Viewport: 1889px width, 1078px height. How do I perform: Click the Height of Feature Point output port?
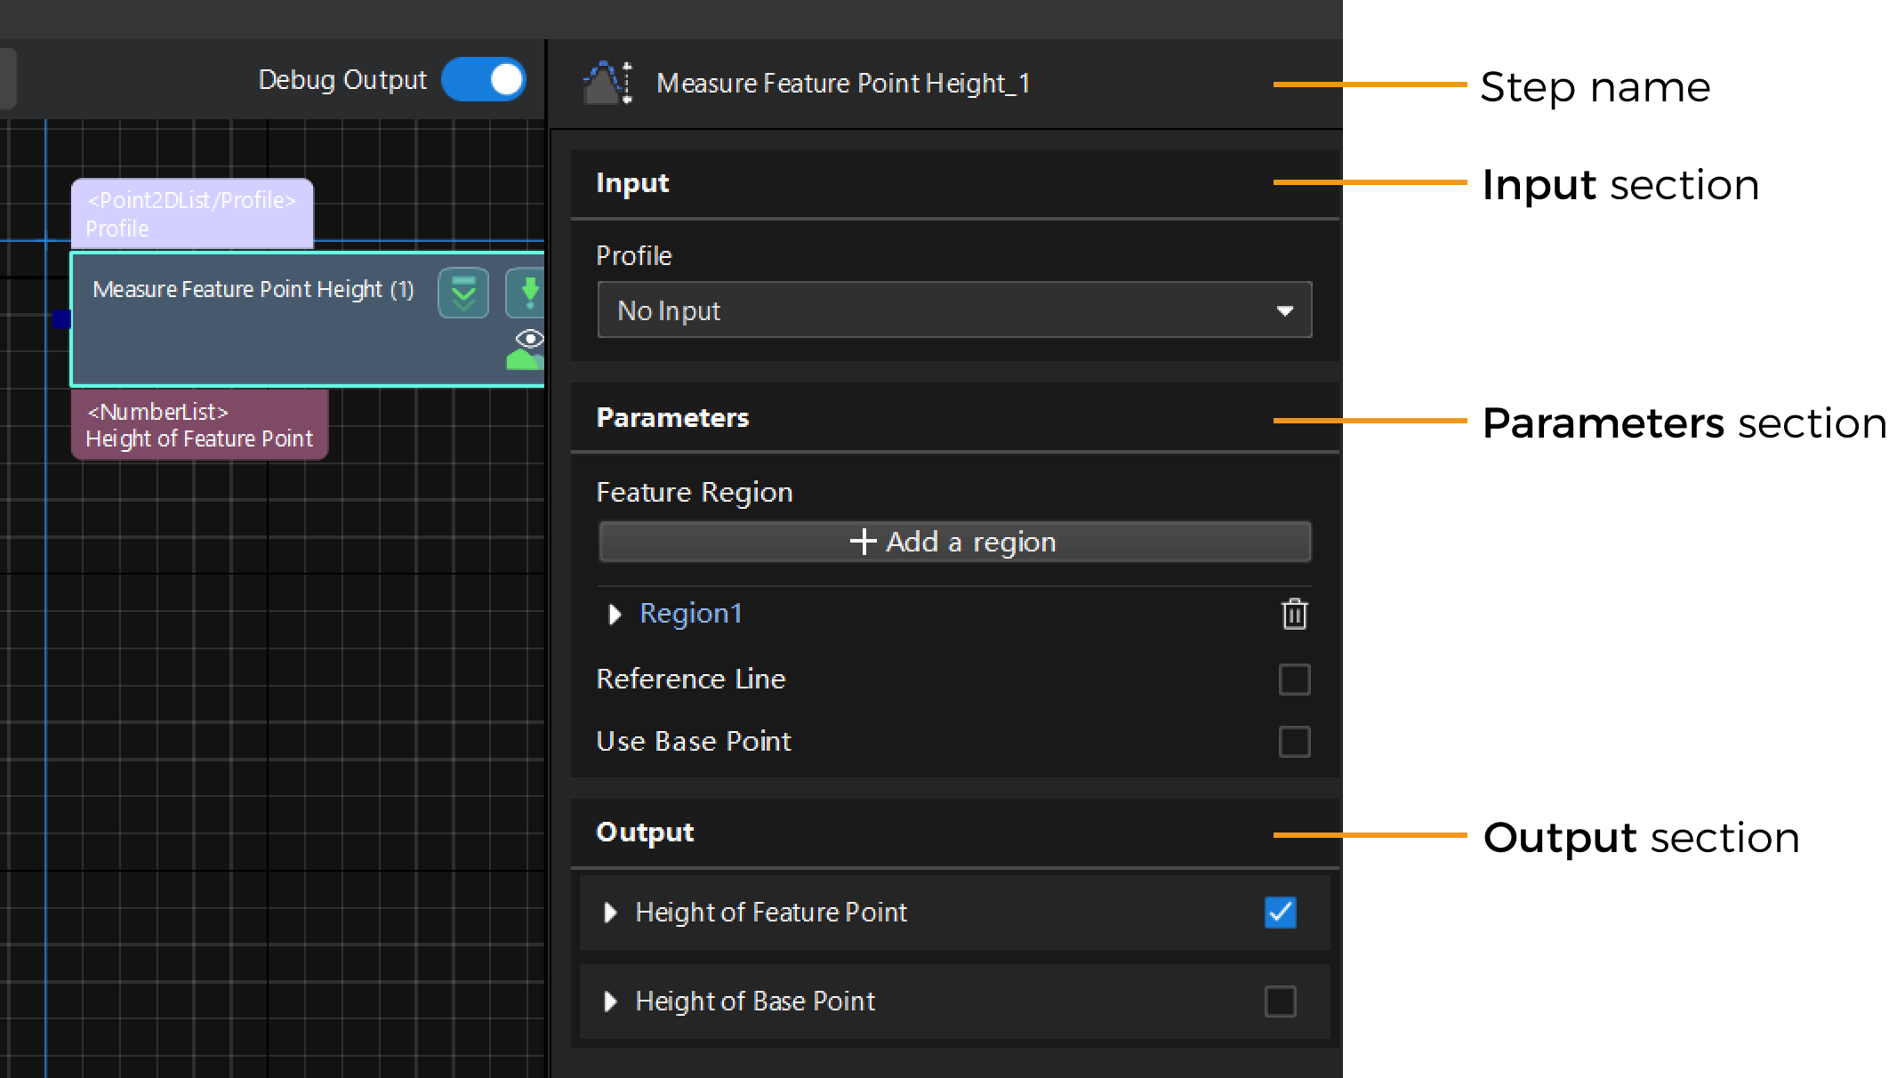199,425
